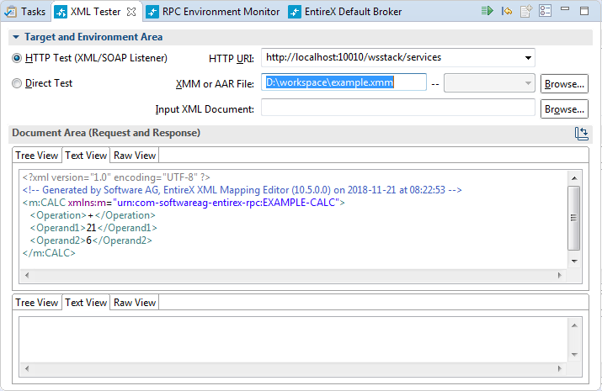Screen dimensions: 602x391
Task: Browse for Input XML Document
Action: coord(564,108)
